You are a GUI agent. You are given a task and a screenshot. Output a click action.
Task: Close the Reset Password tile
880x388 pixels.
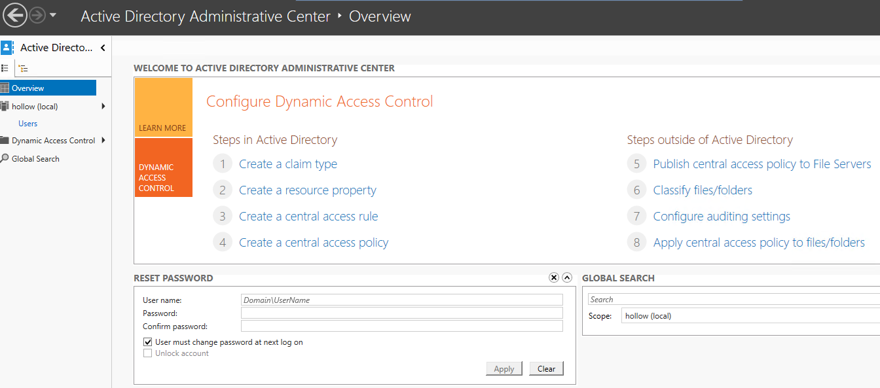554,277
